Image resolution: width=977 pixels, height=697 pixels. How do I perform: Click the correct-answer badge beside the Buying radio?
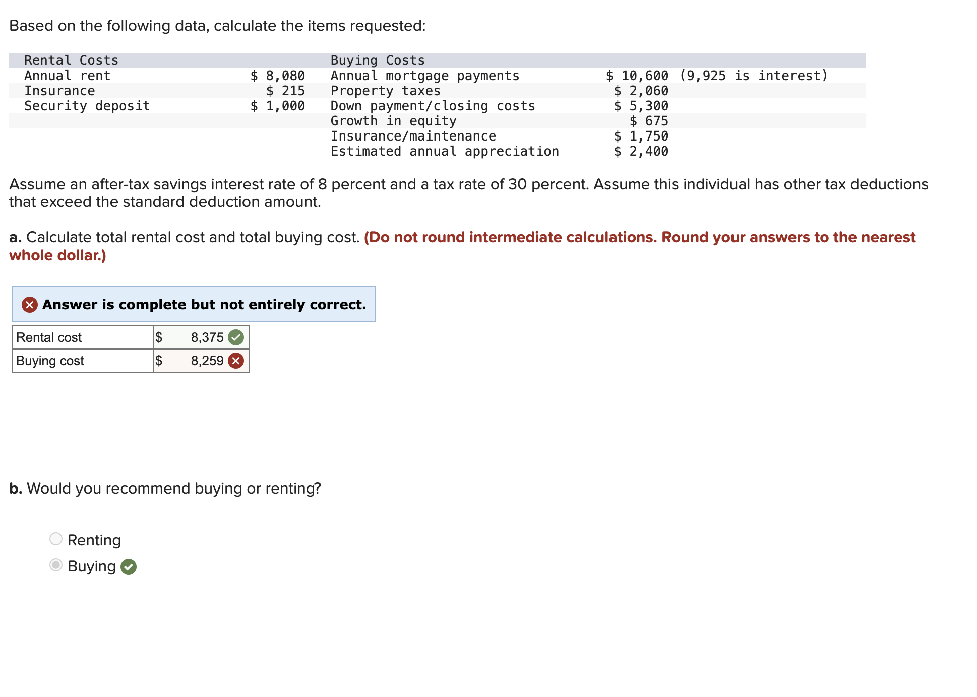click(x=128, y=566)
